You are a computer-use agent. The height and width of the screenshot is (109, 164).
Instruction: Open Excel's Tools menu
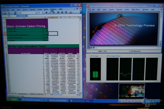(40, 9)
